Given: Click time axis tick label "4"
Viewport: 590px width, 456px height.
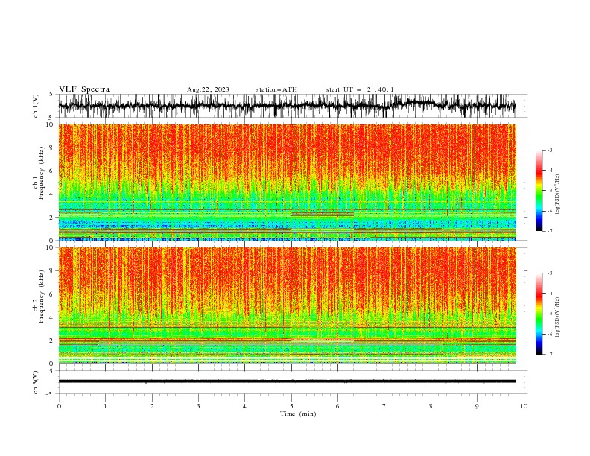Looking at the screenshot, I should (x=244, y=406).
